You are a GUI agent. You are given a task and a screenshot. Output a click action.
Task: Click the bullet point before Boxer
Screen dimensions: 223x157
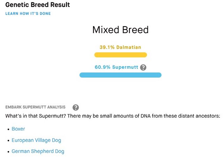pyautogui.click(x=9, y=129)
